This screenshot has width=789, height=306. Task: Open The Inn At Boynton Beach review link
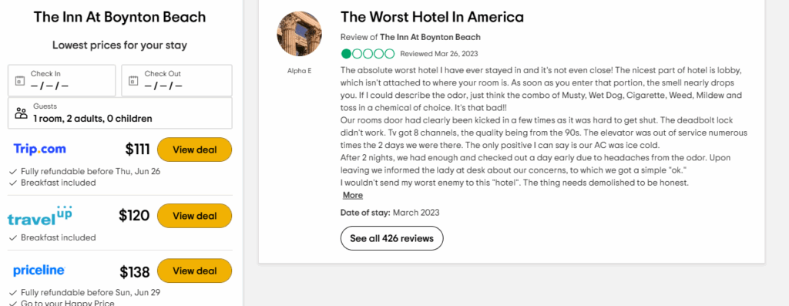(x=430, y=37)
